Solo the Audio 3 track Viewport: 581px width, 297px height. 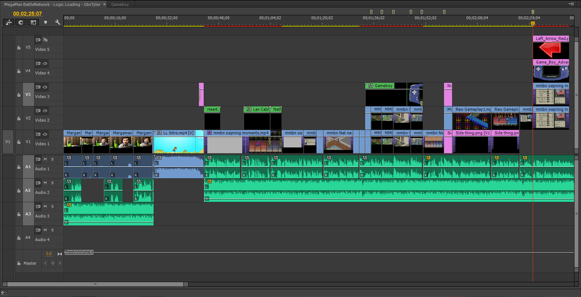coord(53,207)
